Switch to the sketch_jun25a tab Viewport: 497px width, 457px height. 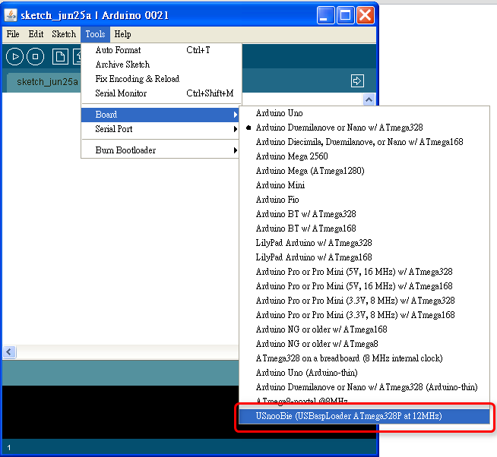pyautogui.click(x=44, y=82)
